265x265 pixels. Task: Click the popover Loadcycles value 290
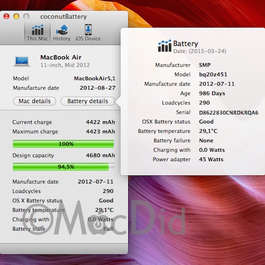tap(205, 103)
